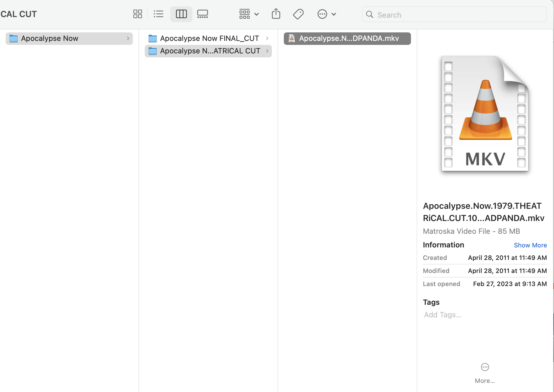Click the Share toolbar icon

(276, 14)
